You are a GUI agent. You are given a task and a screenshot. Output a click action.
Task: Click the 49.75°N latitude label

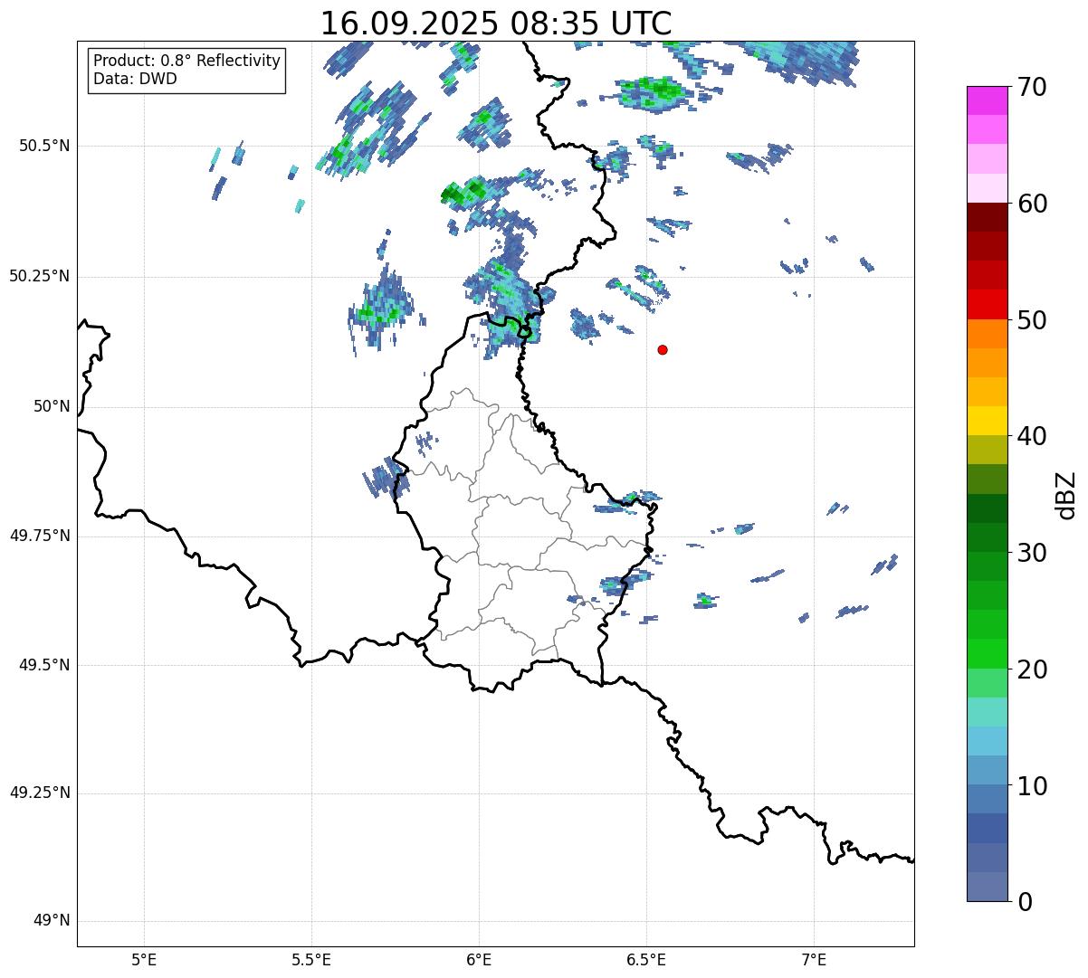click(x=40, y=536)
